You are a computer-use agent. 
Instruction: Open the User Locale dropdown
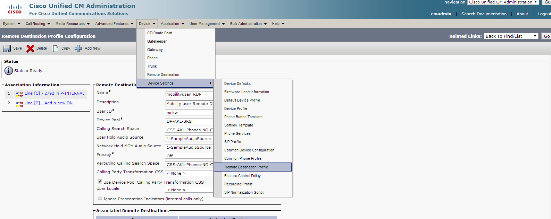(189, 190)
